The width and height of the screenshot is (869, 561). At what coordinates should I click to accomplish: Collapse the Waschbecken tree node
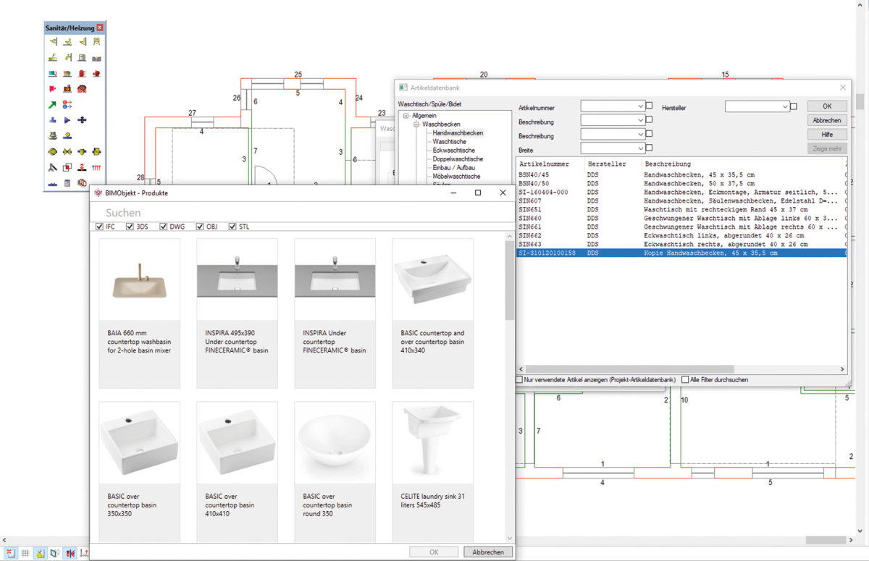pos(416,125)
